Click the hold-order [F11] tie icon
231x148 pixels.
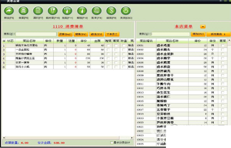click(67, 11)
